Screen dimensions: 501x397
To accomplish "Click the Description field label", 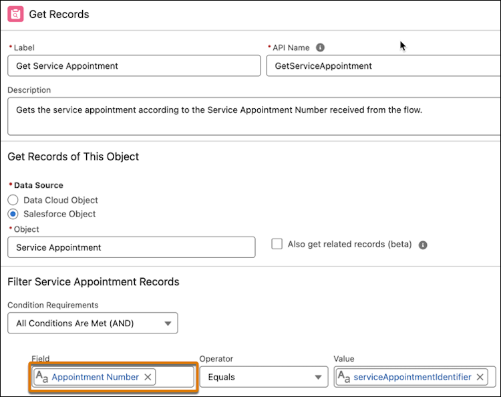I will coord(29,90).
